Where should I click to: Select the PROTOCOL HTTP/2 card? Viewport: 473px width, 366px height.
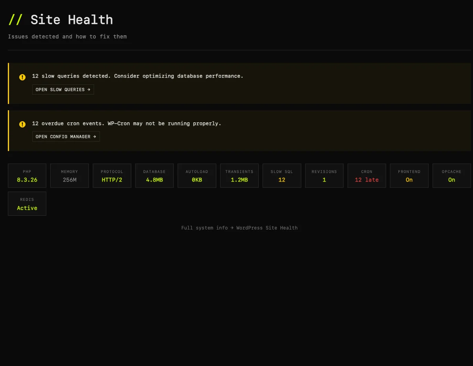[112, 175]
